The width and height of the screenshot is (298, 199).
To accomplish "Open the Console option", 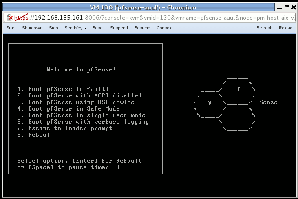I will tap(165, 28).
